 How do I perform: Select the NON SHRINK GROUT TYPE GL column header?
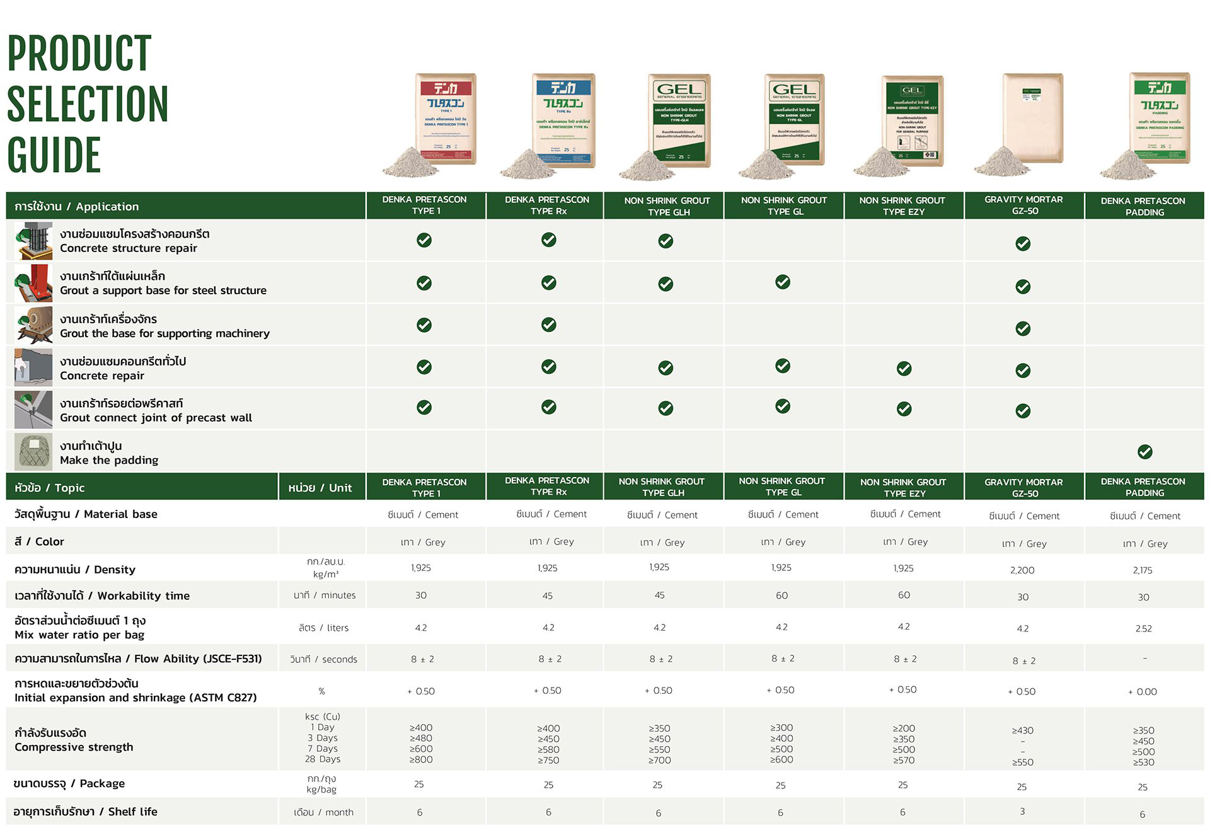(x=783, y=205)
